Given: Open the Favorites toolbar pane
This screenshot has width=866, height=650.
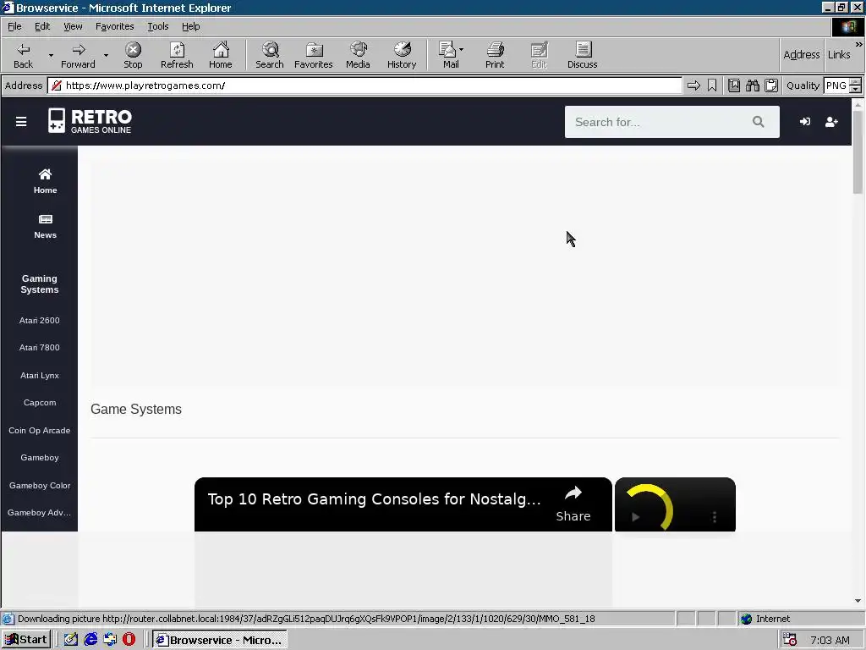Looking at the screenshot, I should (x=313, y=55).
